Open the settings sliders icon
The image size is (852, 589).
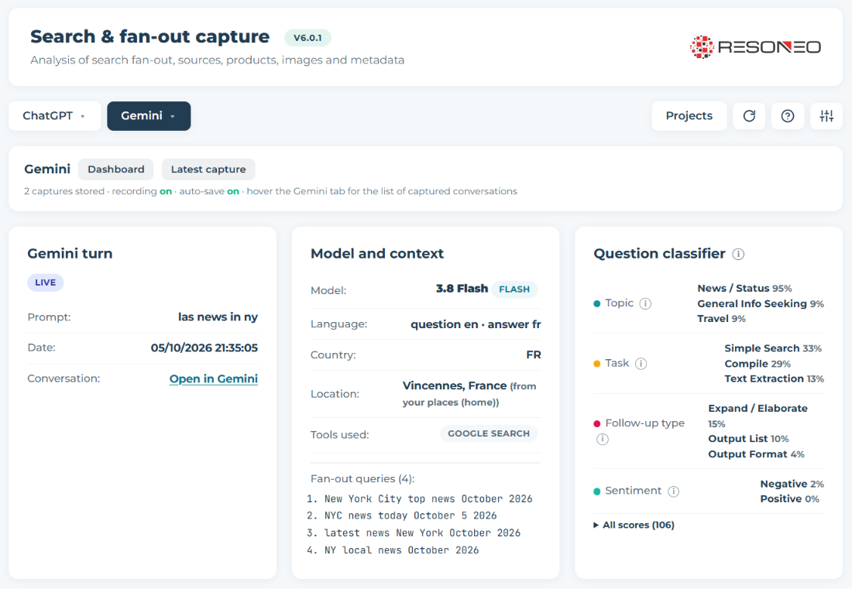click(826, 115)
